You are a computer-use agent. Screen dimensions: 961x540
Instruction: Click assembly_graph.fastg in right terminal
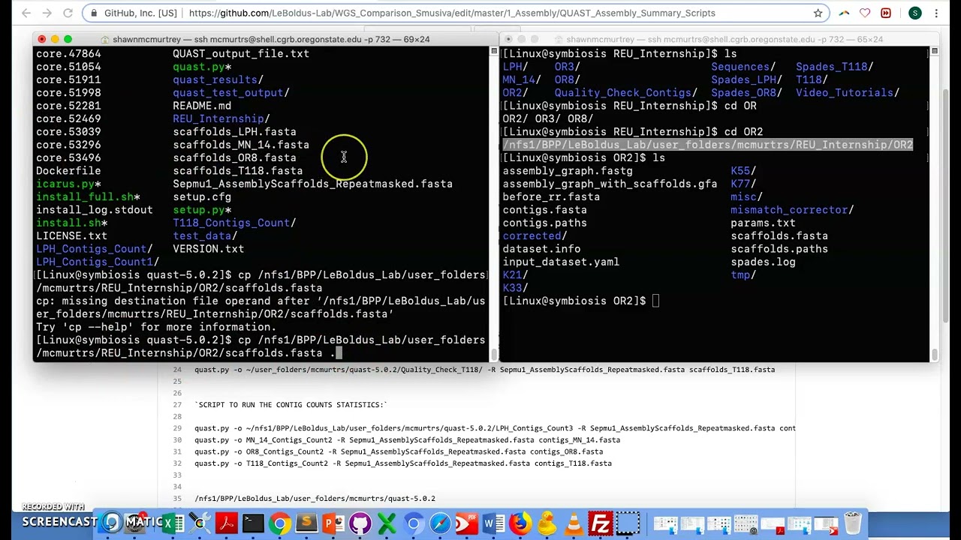568,171
